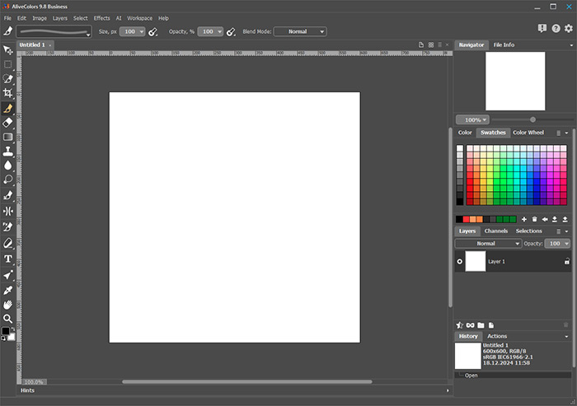The height and width of the screenshot is (406, 577).
Task: Open the preferences gear icon
Action: (569, 28)
